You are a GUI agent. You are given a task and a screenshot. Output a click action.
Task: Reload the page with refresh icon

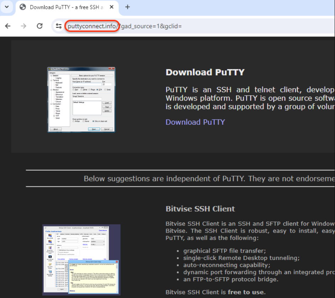coord(39,26)
